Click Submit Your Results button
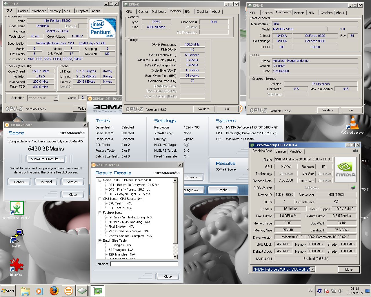 click(x=46, y=159)
